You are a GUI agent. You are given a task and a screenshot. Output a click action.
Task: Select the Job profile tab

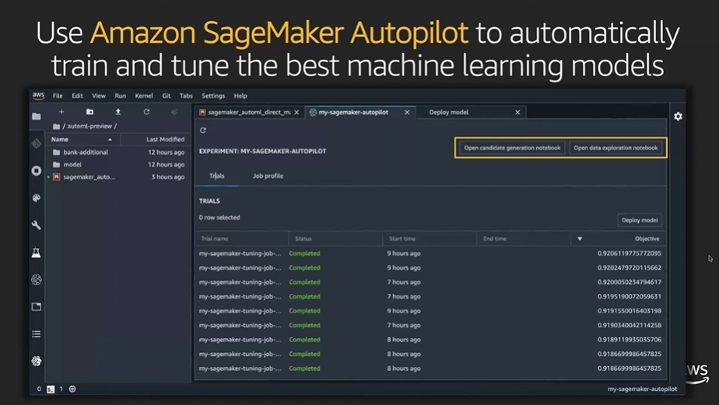[x=268, y=176]
